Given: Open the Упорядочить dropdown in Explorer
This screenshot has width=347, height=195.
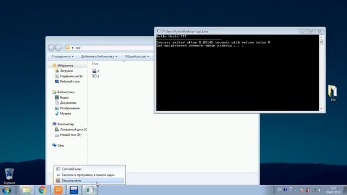Looking at the screenshot, I should pos(63,56).
